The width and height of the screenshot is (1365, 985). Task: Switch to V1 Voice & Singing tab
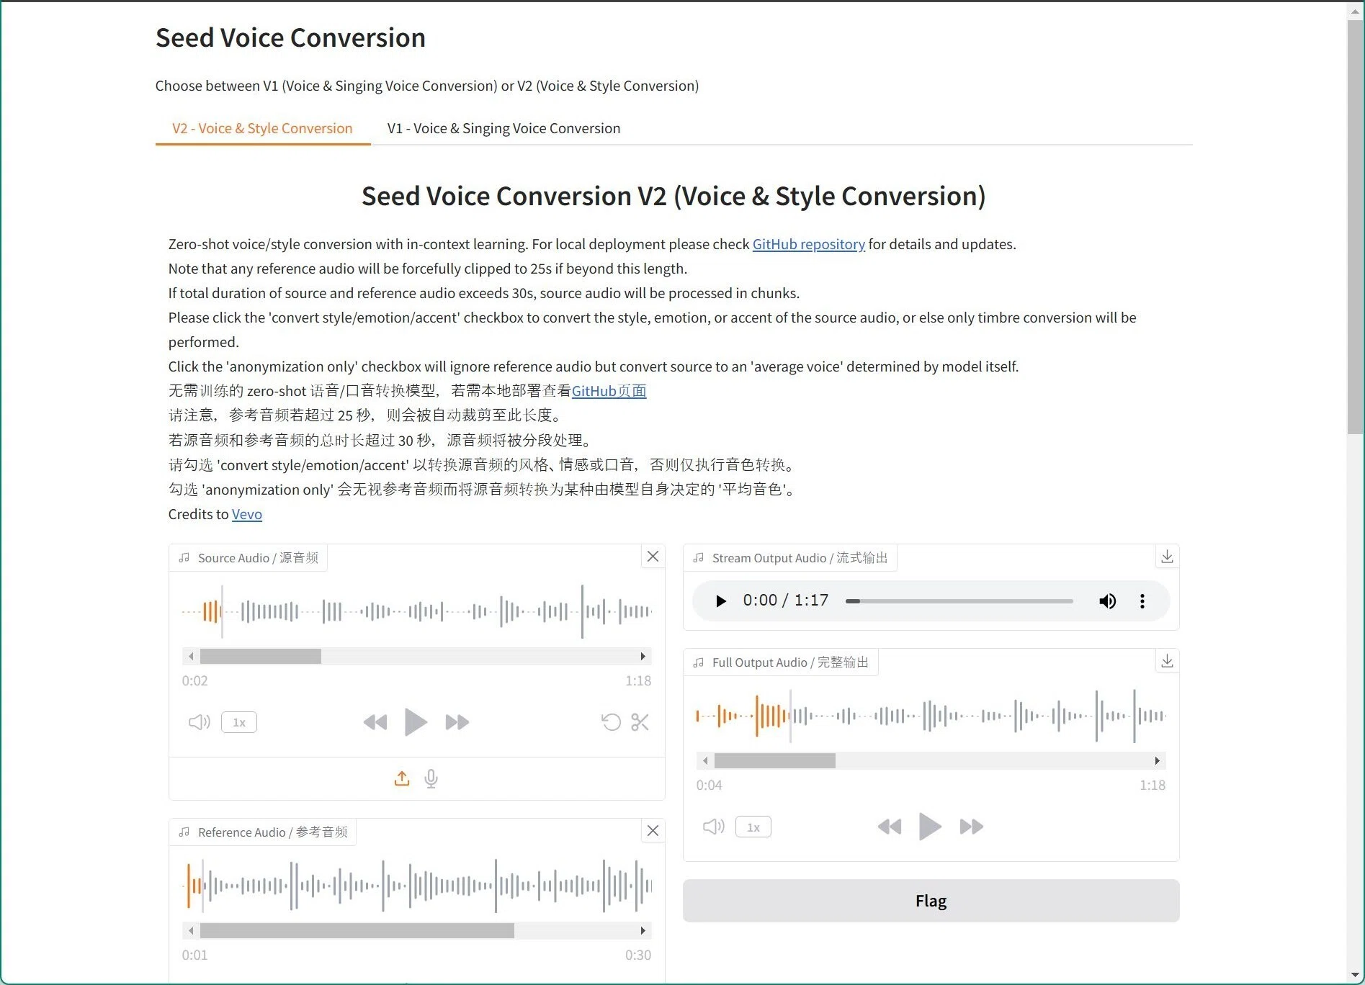pyautogui.click(x=504, y=128)
